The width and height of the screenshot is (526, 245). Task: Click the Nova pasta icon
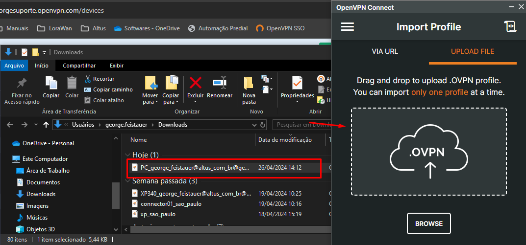[248, 83]
